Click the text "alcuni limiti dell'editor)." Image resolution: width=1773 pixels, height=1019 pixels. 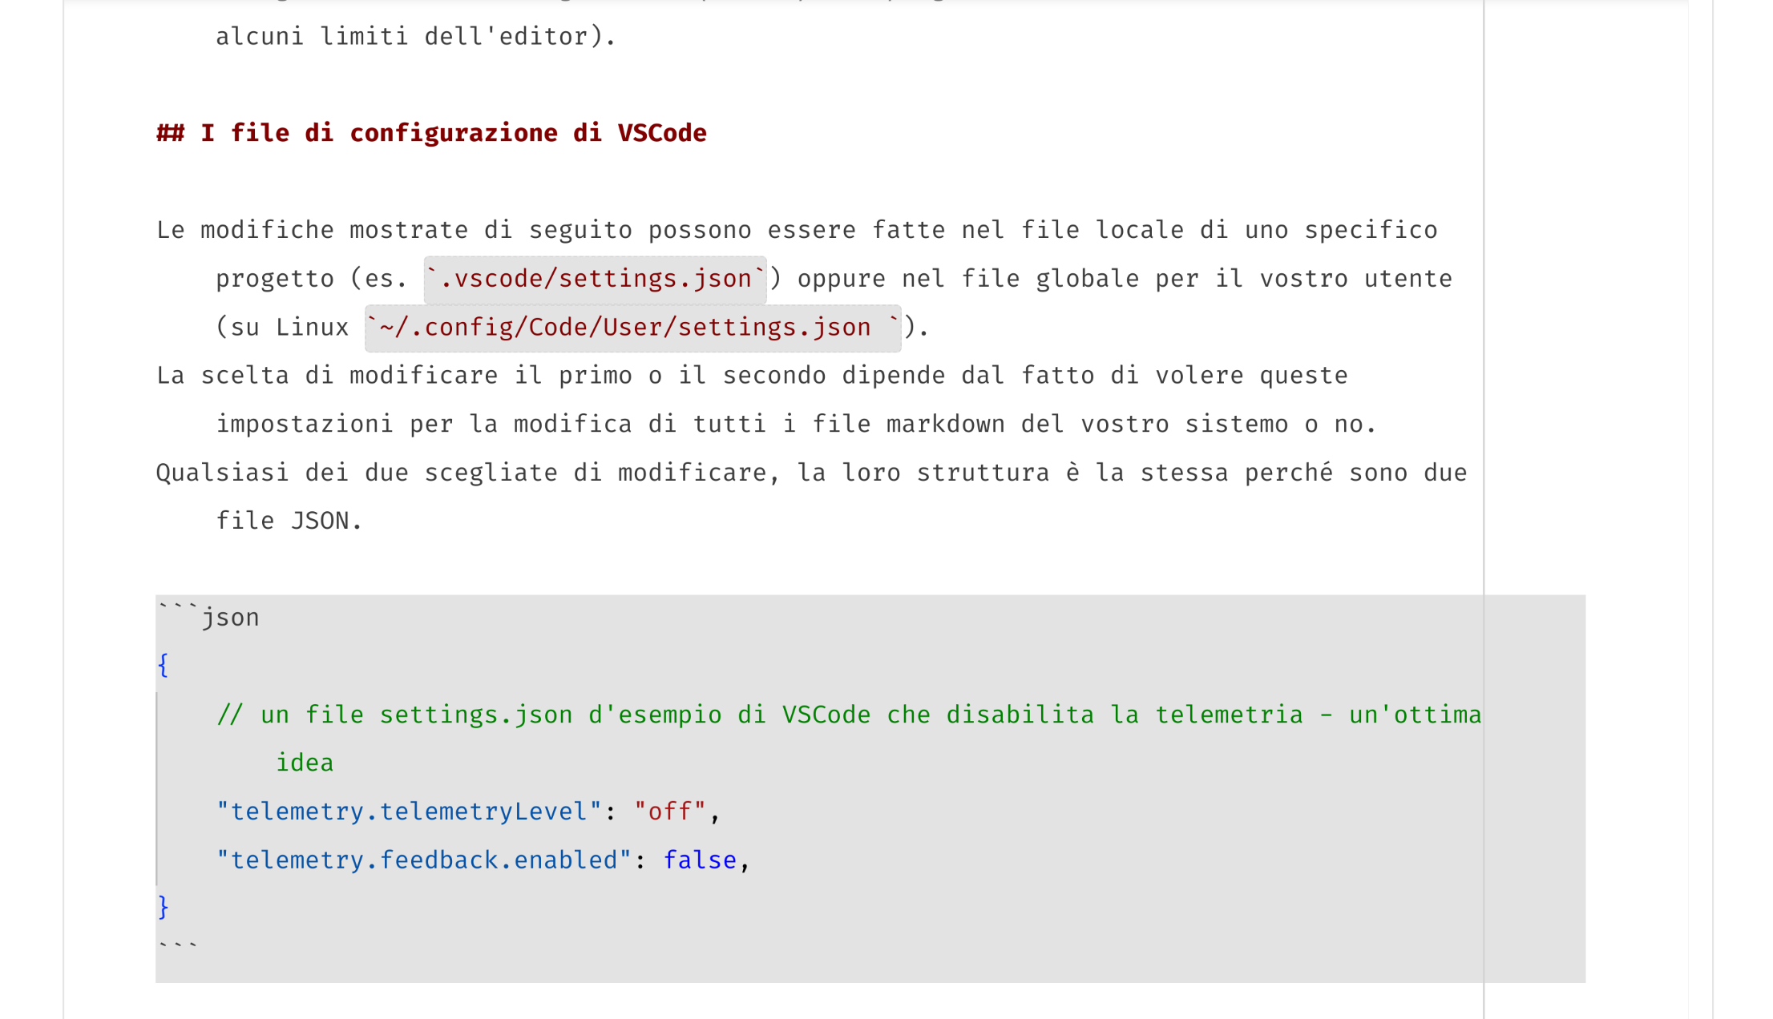tap(416, 36)
